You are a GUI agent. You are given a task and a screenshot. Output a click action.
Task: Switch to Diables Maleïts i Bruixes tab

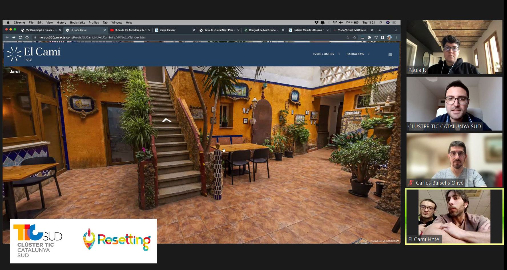tap(309, 30)
